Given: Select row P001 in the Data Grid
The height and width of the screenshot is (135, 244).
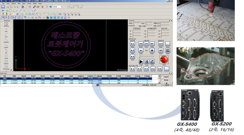Looking at the screenshot, I should [4, 79].
